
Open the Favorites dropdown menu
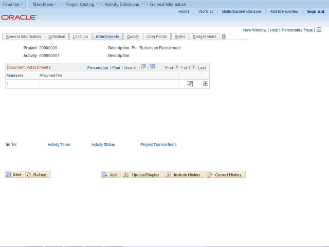[12, 4]
